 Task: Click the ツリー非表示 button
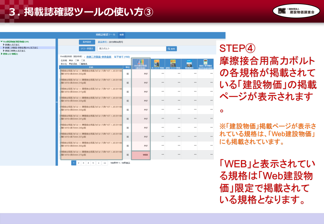87,49
